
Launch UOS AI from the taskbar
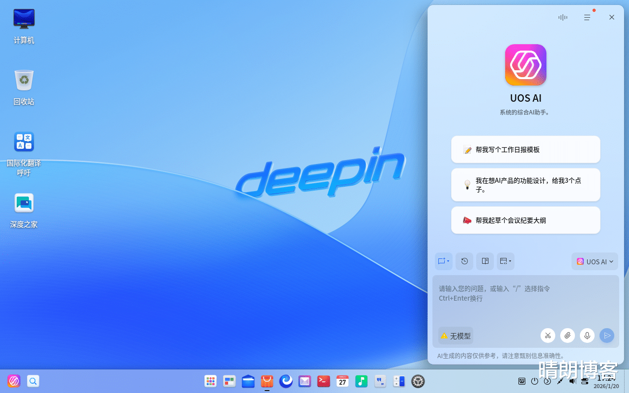click(x=14, y=381)
